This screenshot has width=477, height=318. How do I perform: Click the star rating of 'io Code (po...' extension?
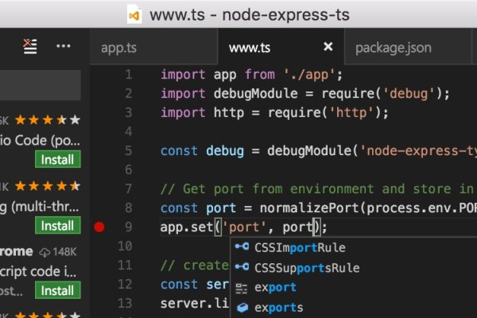pos(48,120)
